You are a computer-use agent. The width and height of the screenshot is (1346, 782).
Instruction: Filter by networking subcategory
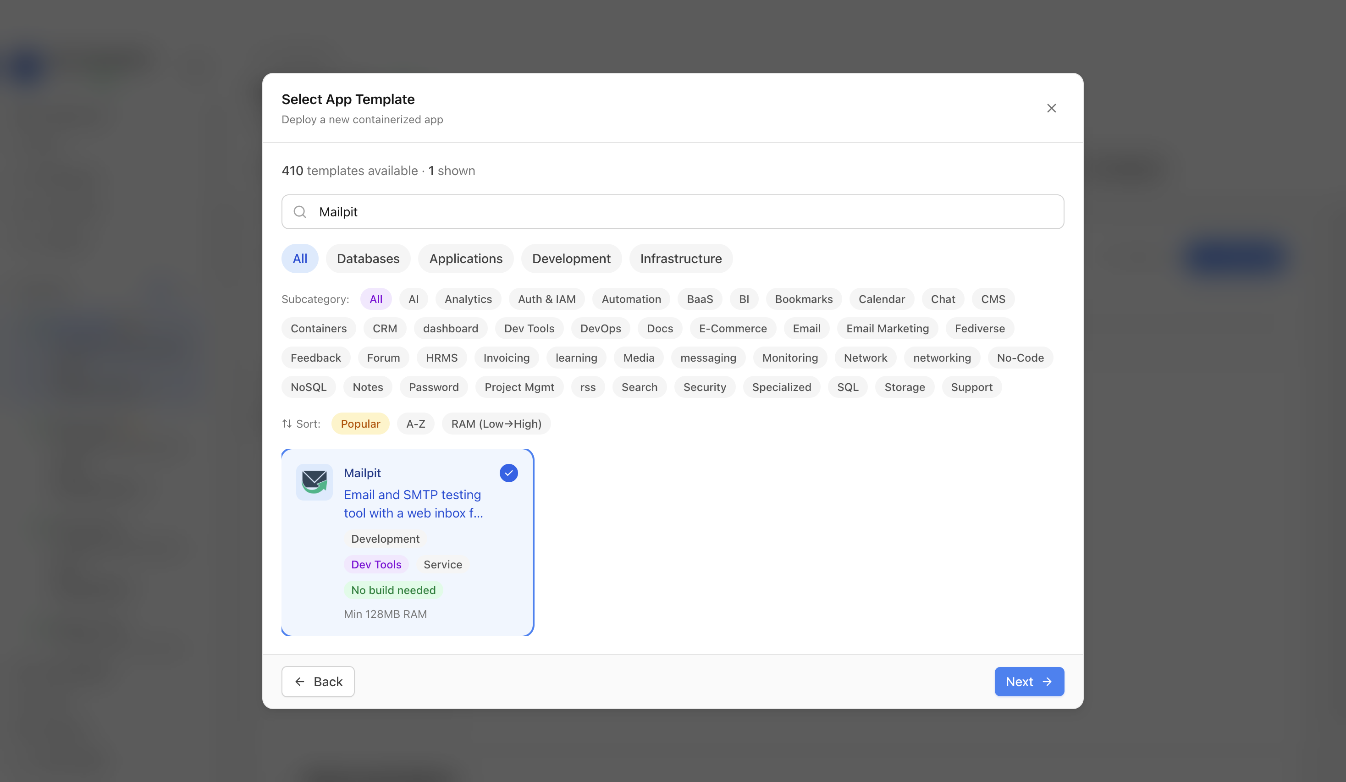(x=942, y=358)
